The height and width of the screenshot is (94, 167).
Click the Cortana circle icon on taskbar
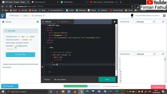click(x=51, y=92)
